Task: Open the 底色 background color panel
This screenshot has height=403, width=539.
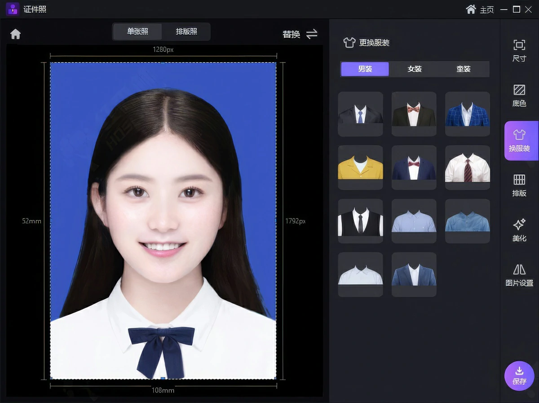Action: (x=519, y=95)
